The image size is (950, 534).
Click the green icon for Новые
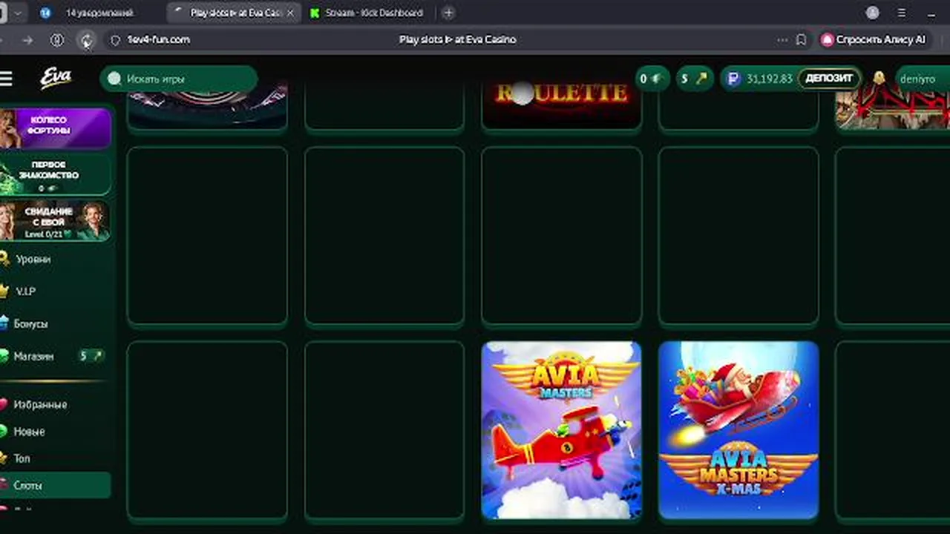tap(4, 431)
